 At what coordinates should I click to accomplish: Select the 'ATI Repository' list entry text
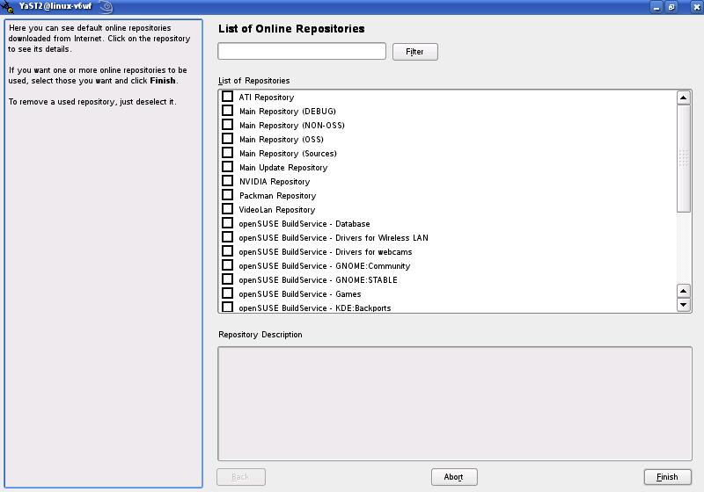coord(267,98)
